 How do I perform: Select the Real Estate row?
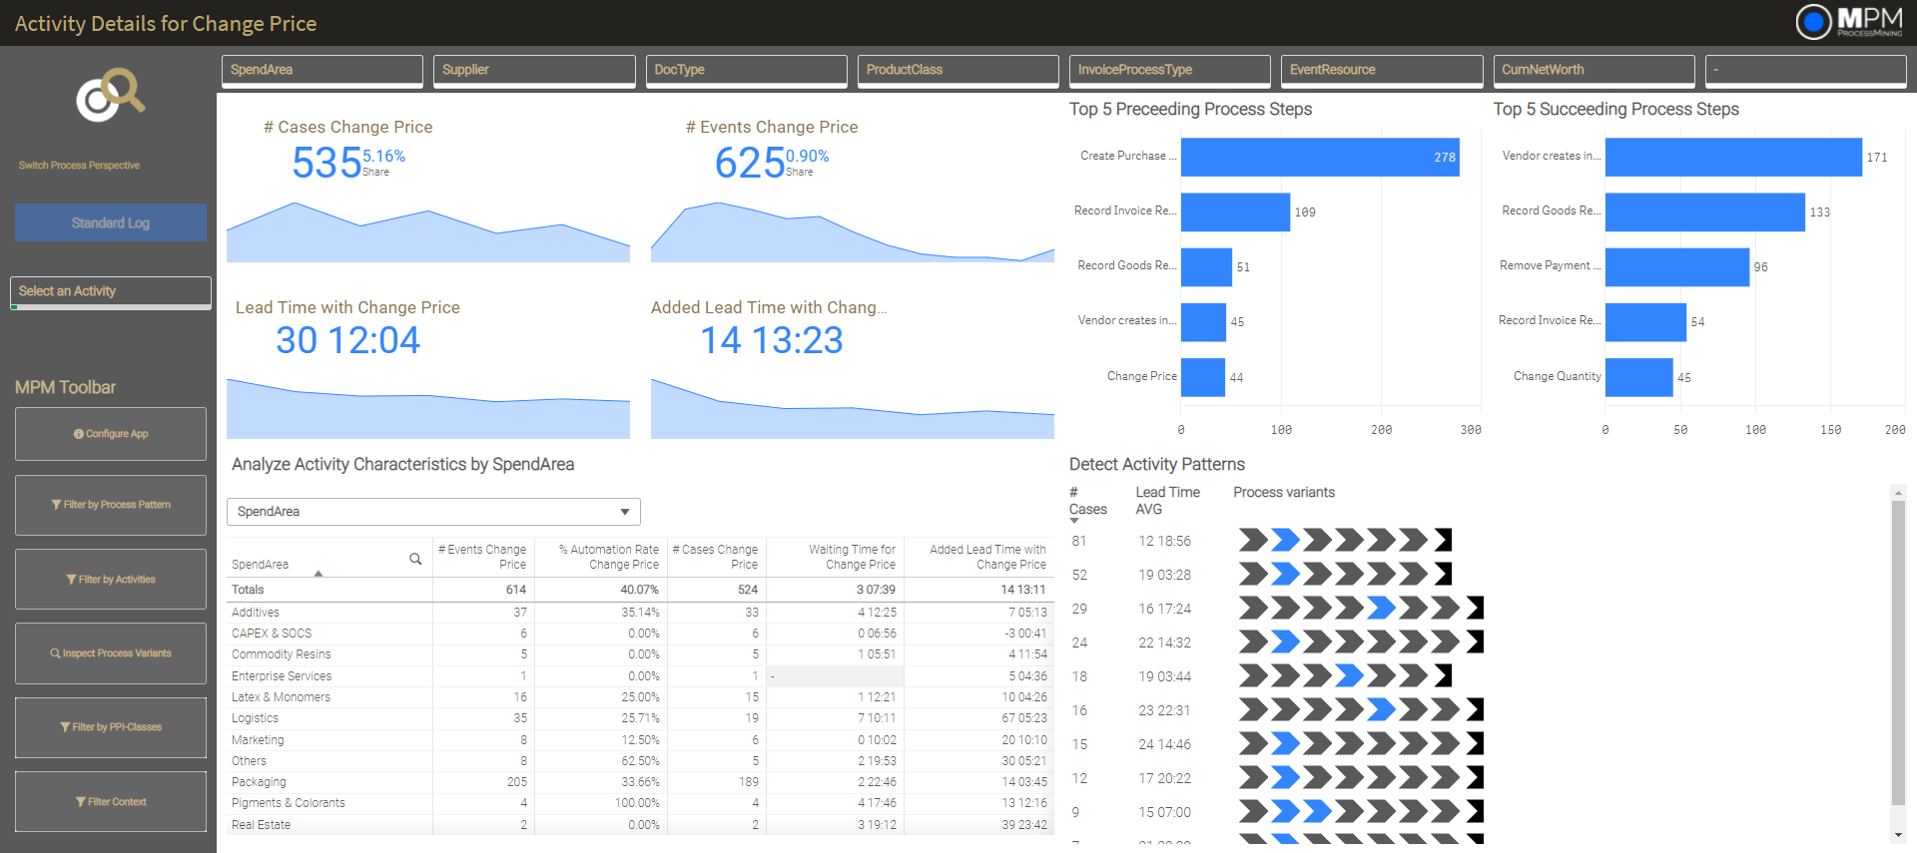(640, 825)
